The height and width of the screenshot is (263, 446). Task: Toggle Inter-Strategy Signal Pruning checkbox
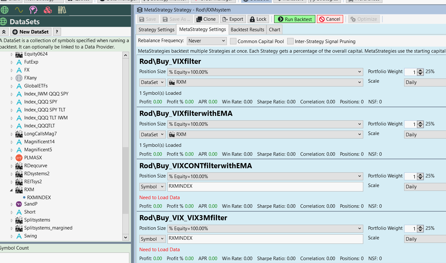tap(290, 41)
